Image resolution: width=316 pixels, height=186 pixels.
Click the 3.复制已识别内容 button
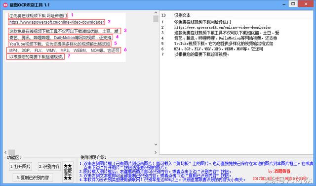tap(33, 178)
